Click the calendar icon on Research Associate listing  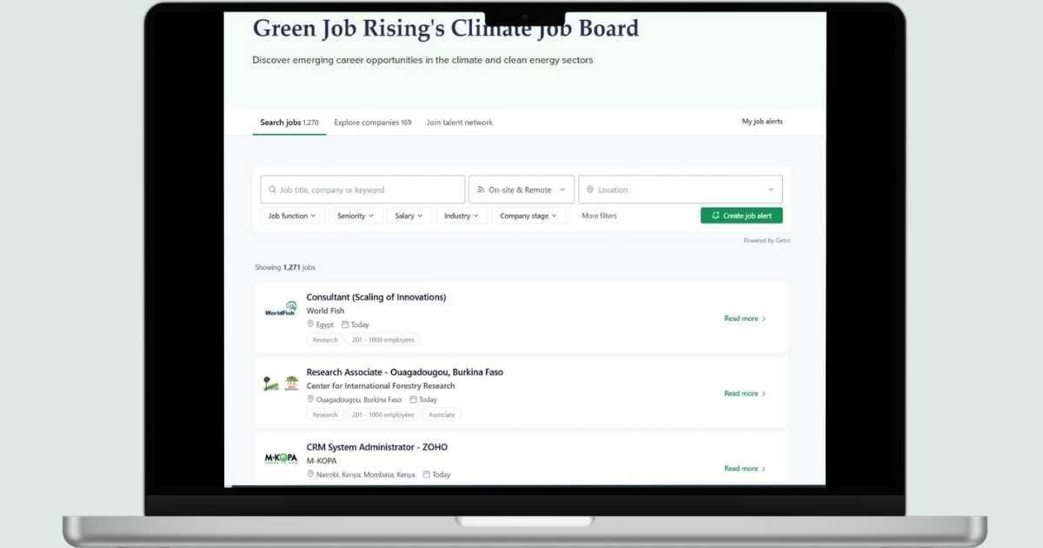click(414, 399)
